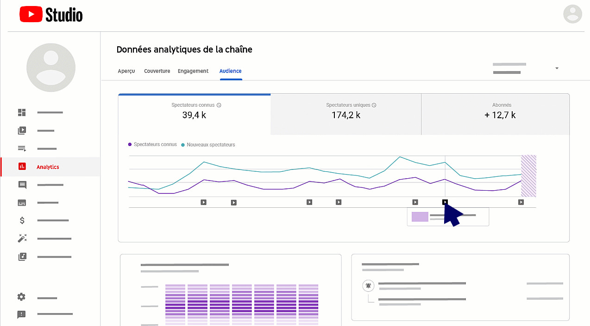
Task: Open the date range dropdown arrow
Action: [557, 68]
